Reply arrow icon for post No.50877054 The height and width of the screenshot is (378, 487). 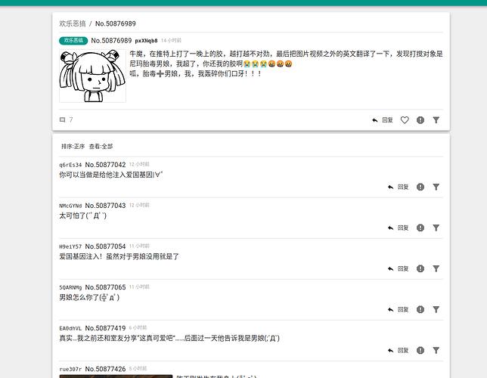tap(390, 268)
